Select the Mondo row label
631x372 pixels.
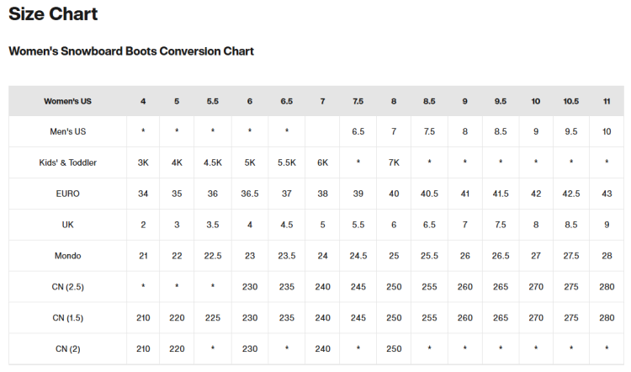[x=67, y=256]
